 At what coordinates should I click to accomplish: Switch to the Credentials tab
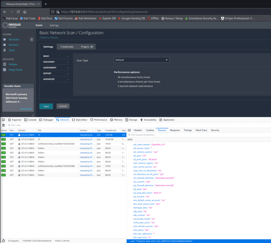[67, 46]
